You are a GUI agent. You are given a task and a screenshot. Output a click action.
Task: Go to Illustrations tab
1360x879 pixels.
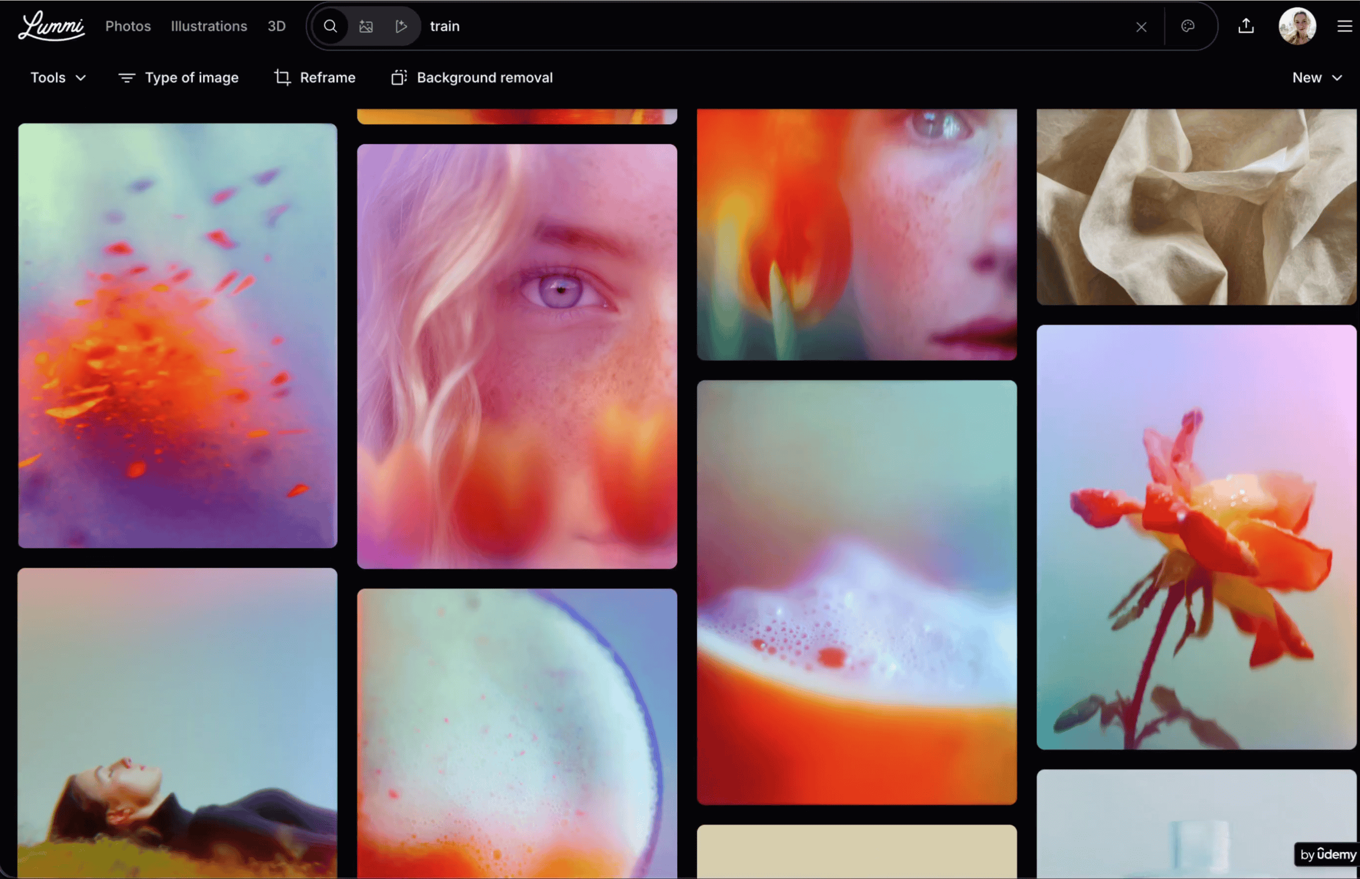click(x=209, y=26)
